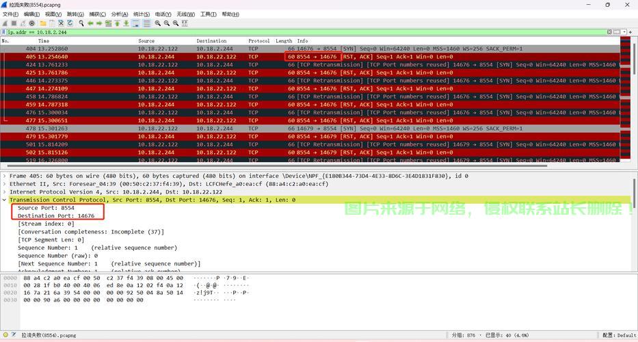Click the stop capture toolbar icon

14,23
